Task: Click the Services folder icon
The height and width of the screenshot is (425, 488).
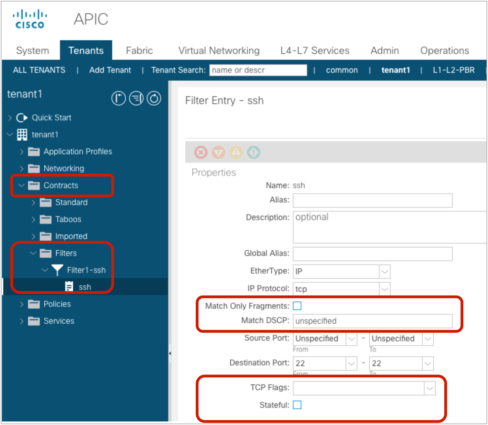Action: coord(34,321)
